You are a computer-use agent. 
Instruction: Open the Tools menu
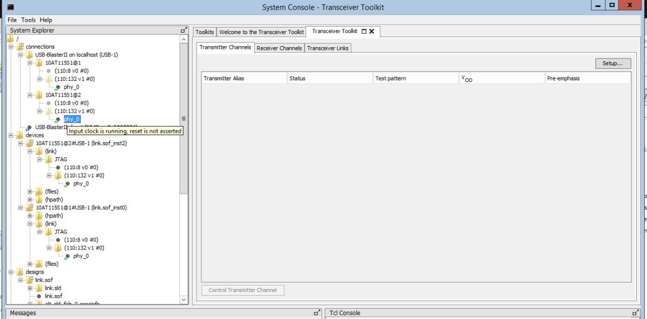(x=28, y=20)
